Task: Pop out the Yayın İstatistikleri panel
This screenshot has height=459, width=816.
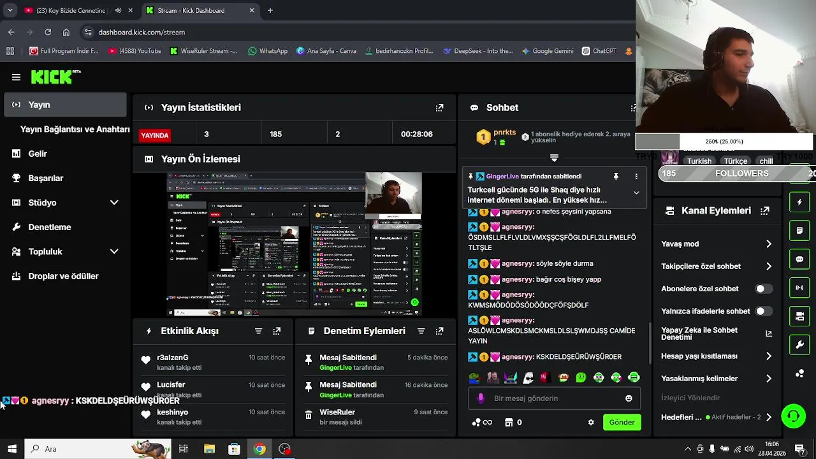Action: click(439, 108)
